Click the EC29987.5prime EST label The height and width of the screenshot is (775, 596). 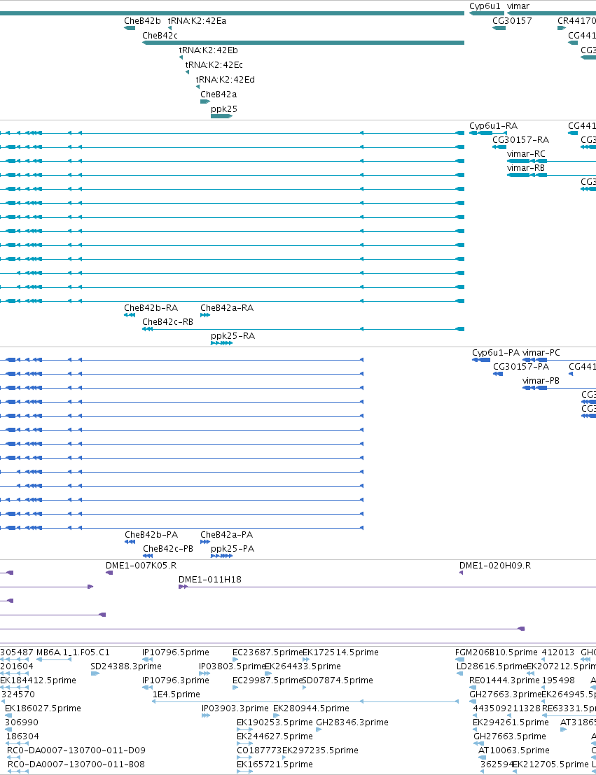(267, 680)
